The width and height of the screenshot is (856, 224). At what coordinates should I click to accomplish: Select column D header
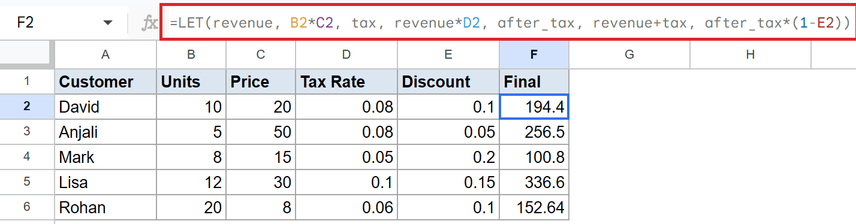(346, 55)
